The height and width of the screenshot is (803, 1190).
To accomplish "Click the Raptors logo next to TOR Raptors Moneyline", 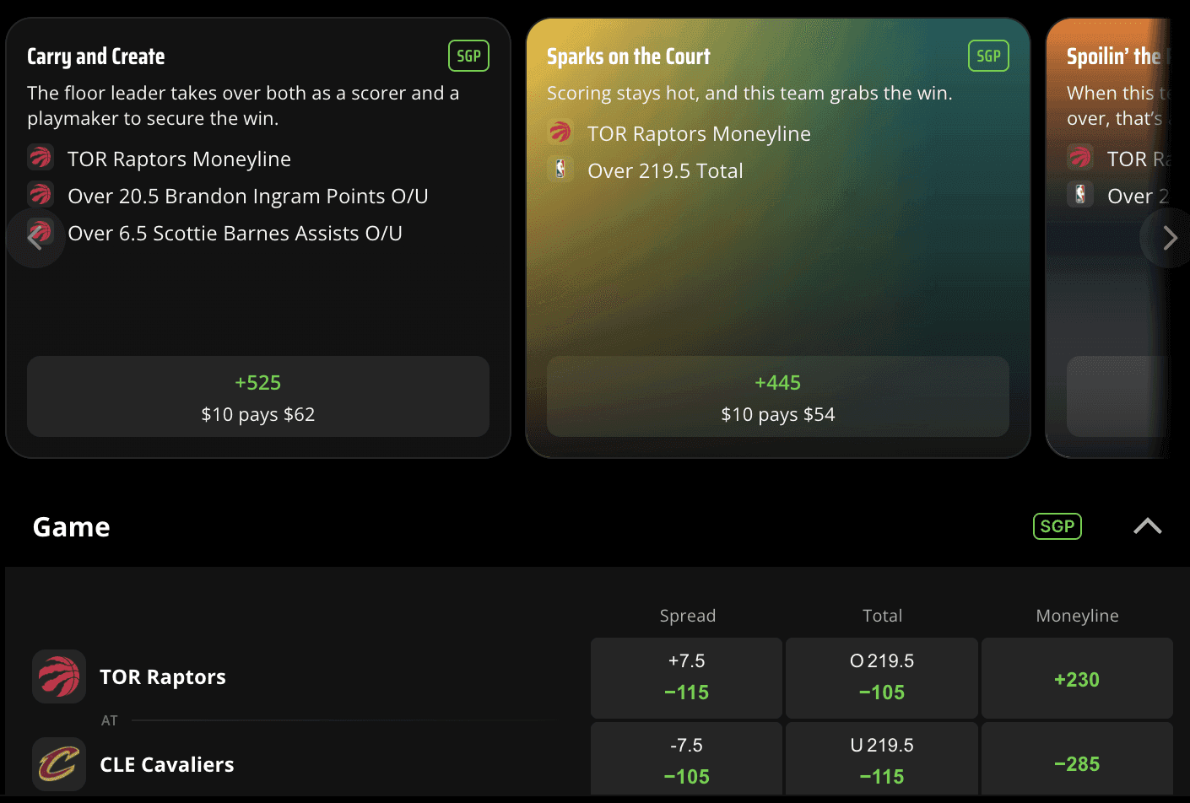I will [x=41, y=159].
